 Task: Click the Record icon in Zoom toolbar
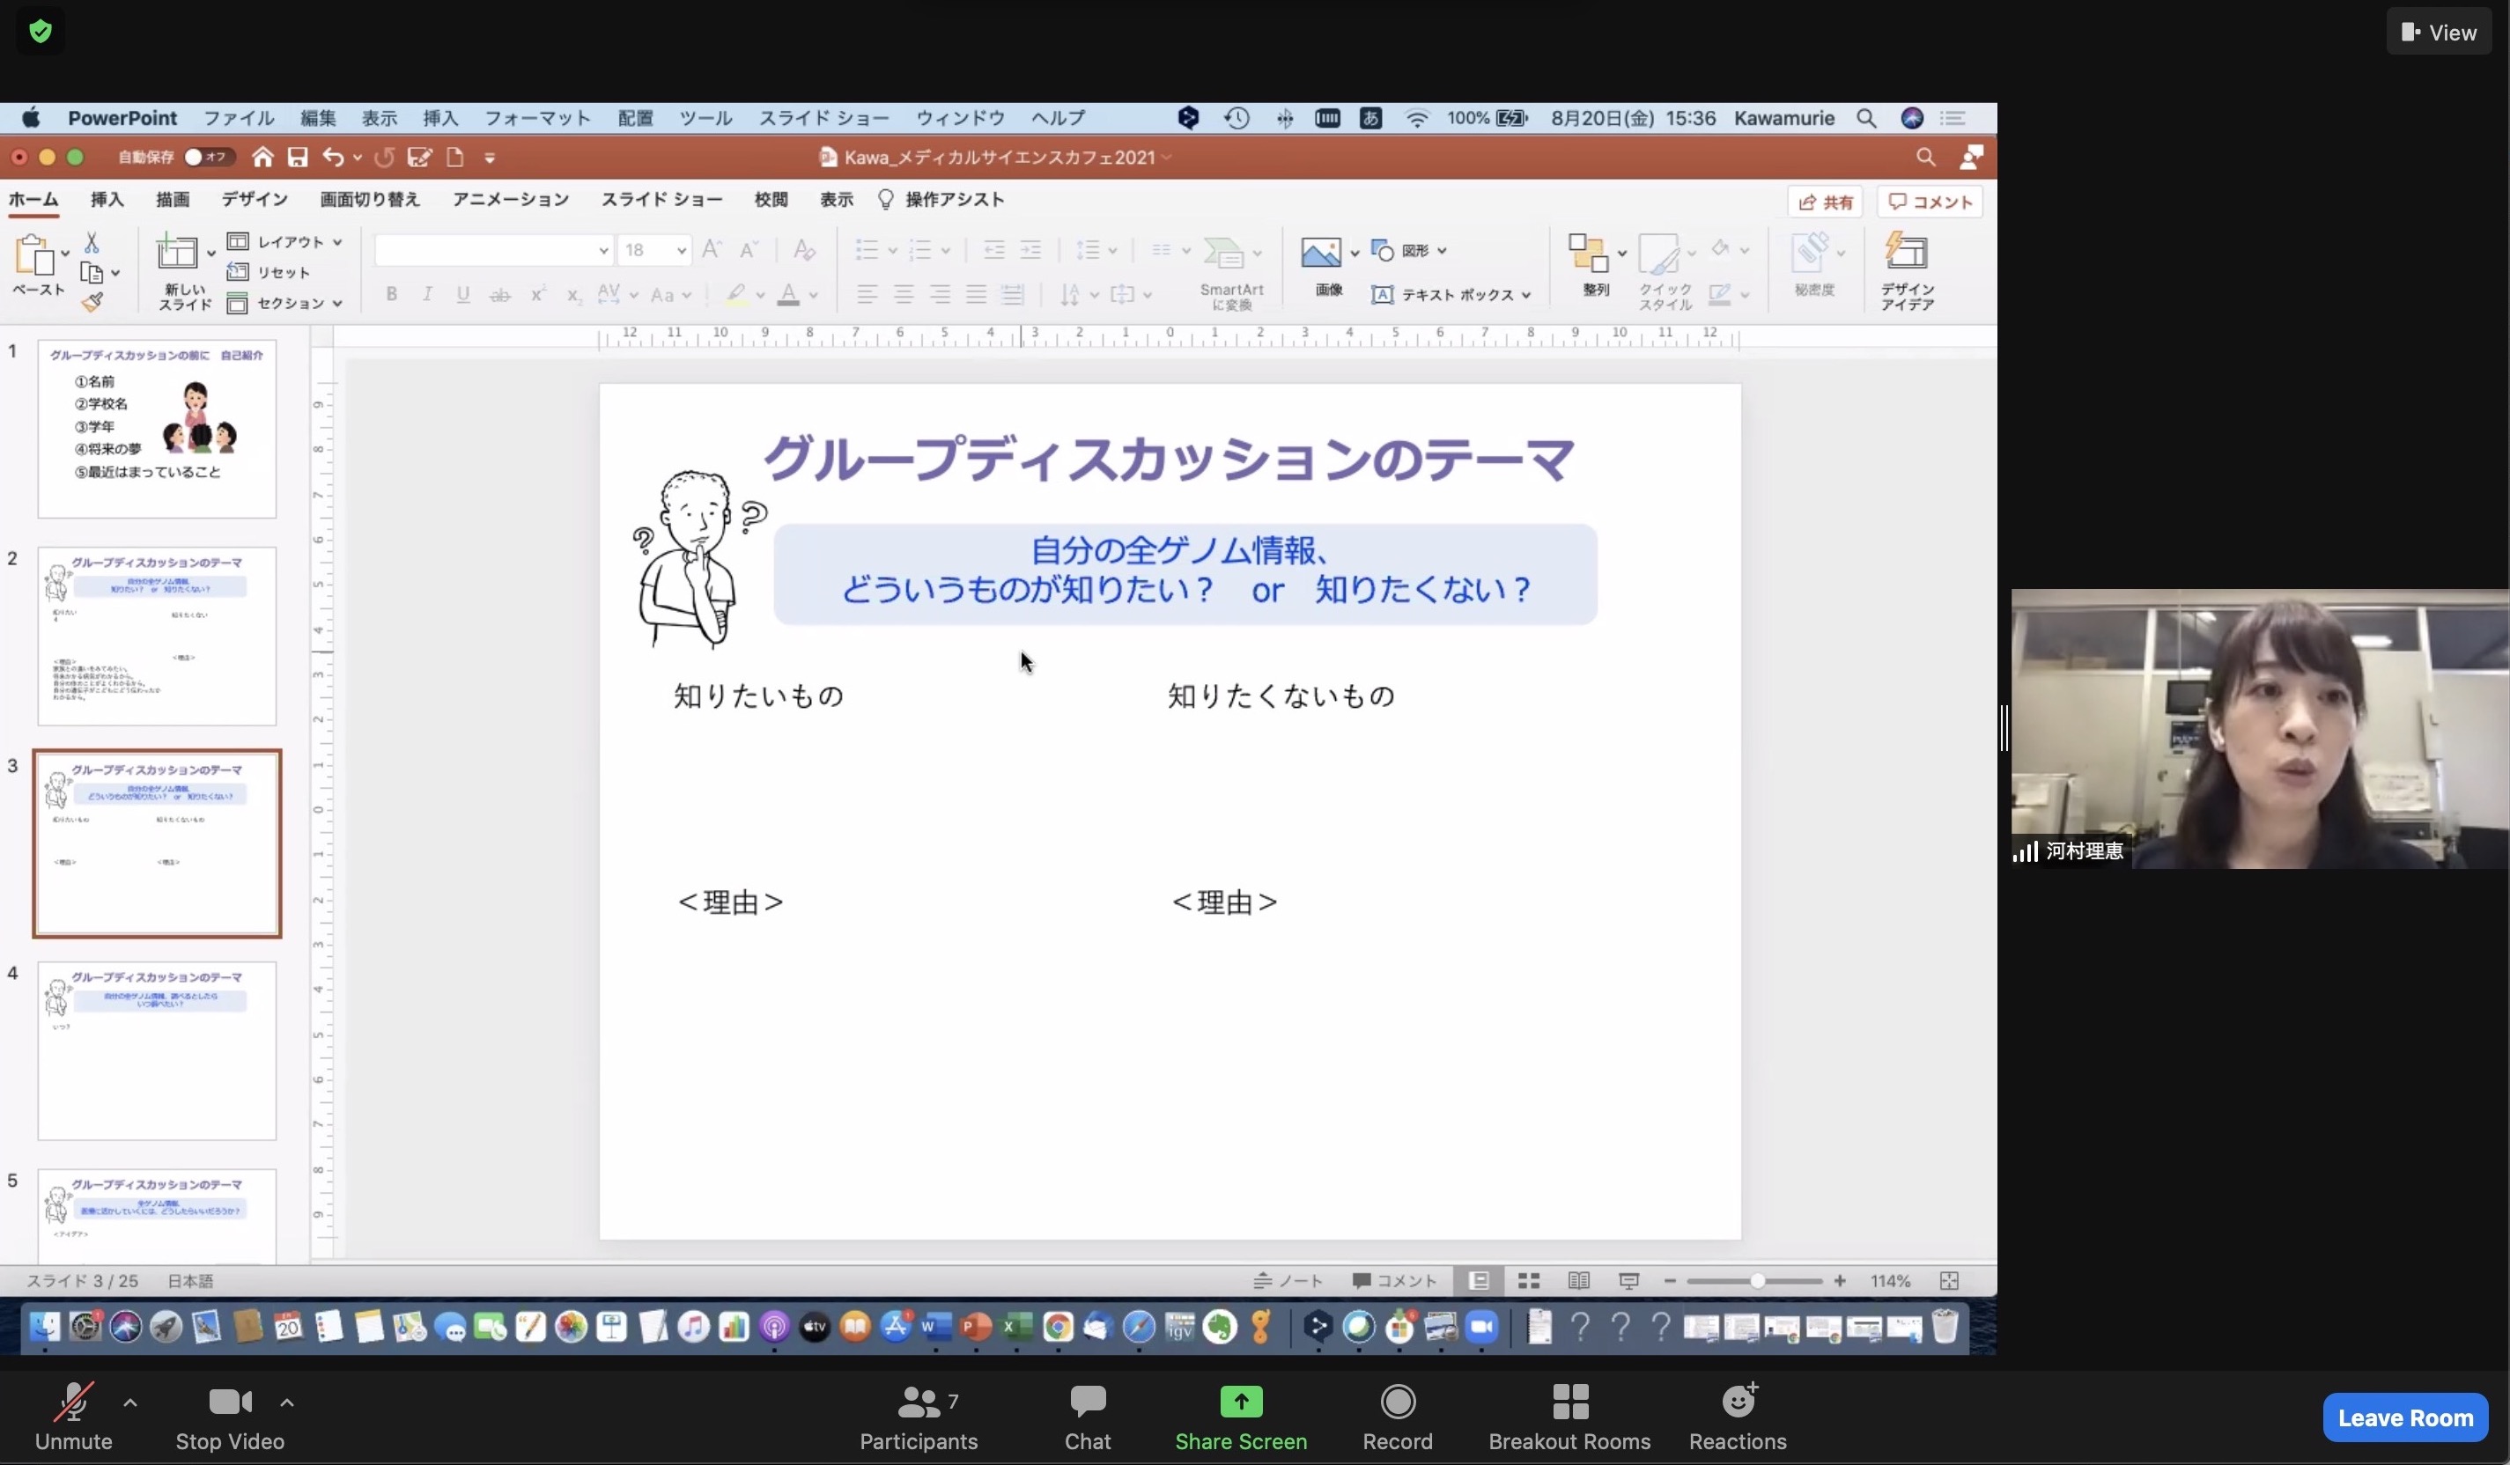pyautogui.click(x=1397, y=1403)
